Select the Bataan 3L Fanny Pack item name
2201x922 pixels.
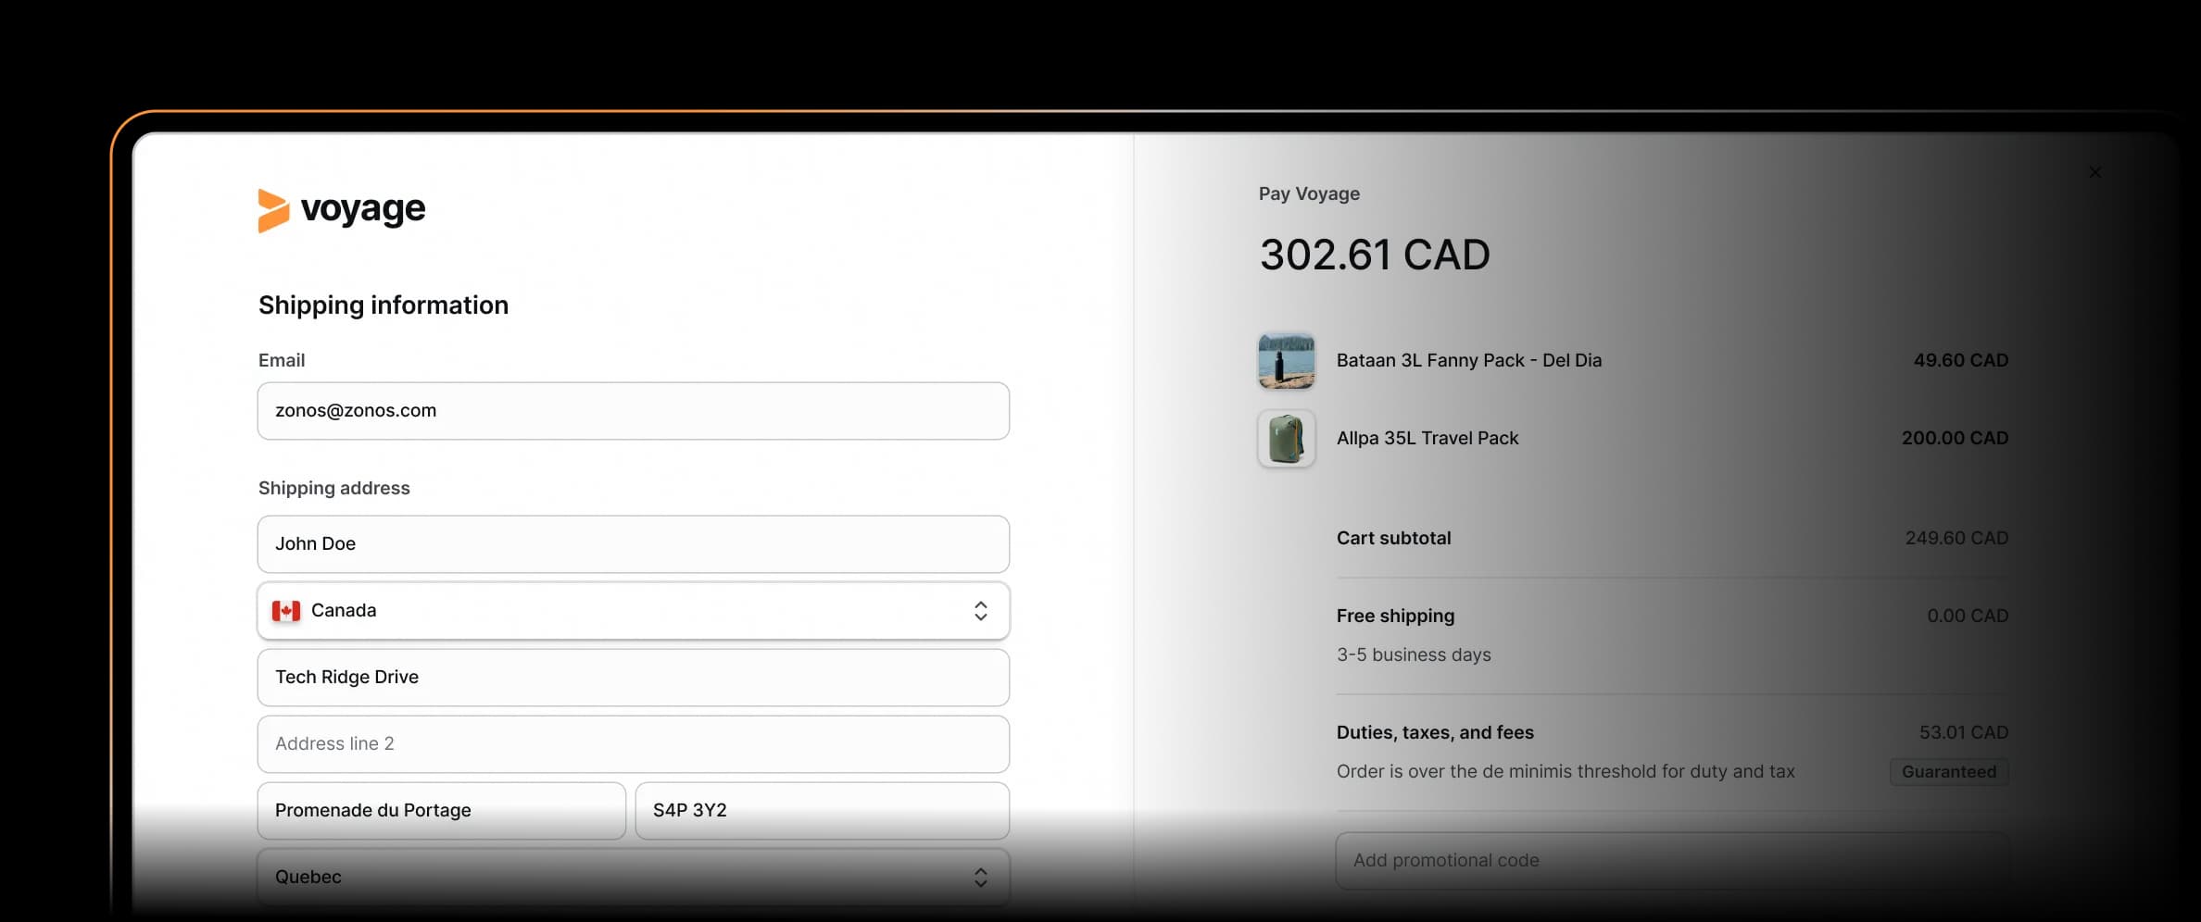tap(1468, 361)
